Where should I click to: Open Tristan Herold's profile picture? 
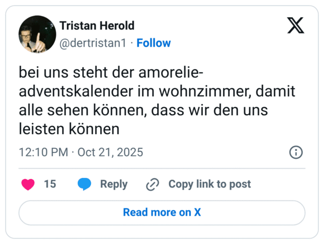pos(37,34)
